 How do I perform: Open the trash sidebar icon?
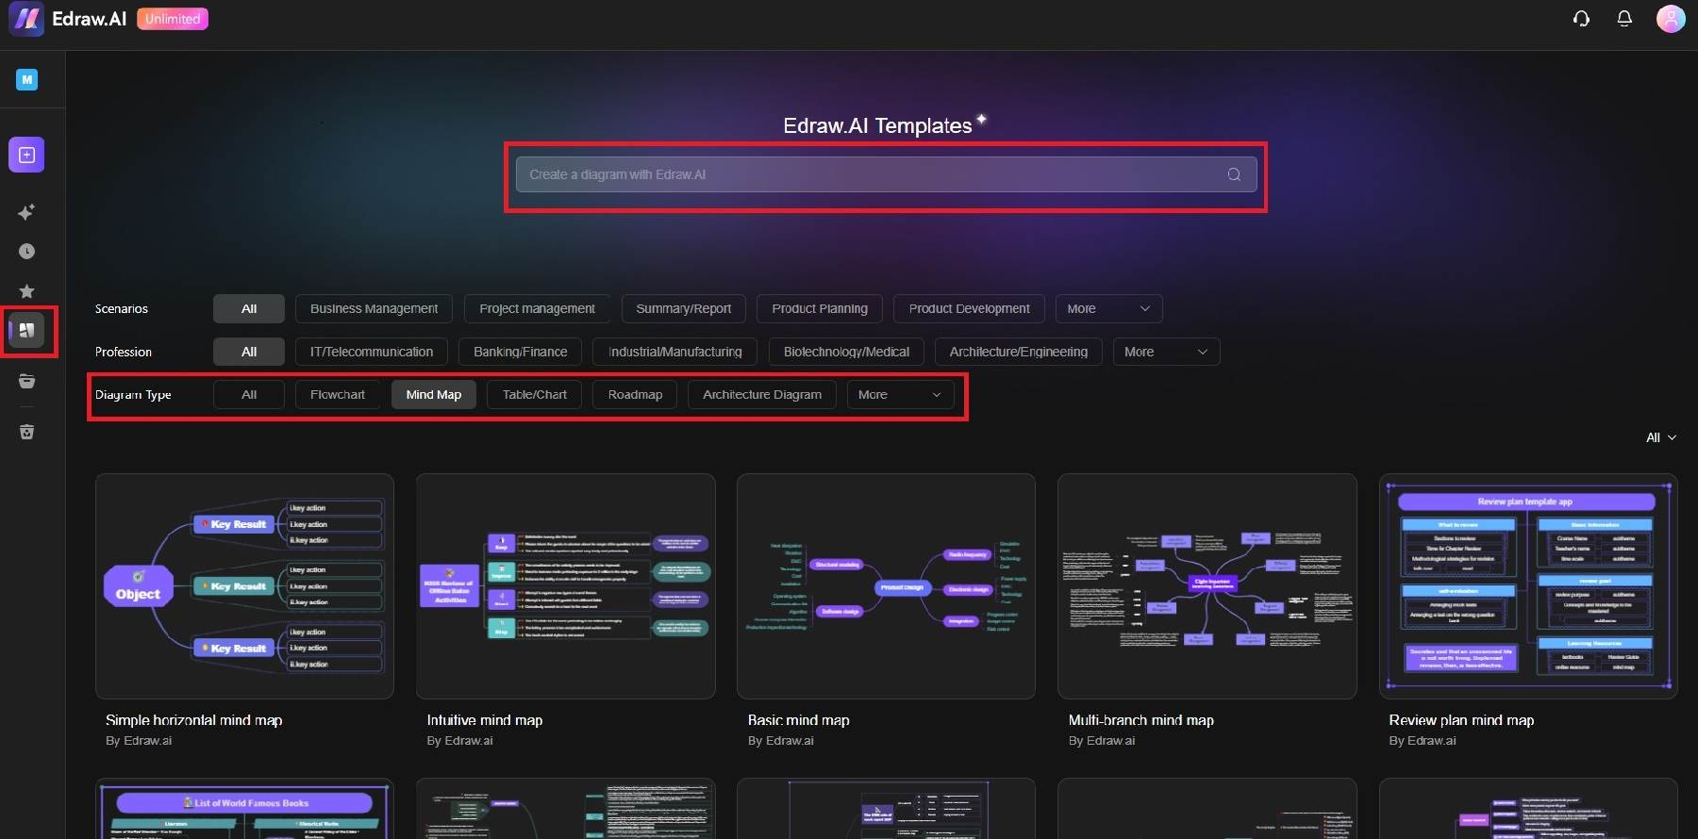(x=26, y=432)
